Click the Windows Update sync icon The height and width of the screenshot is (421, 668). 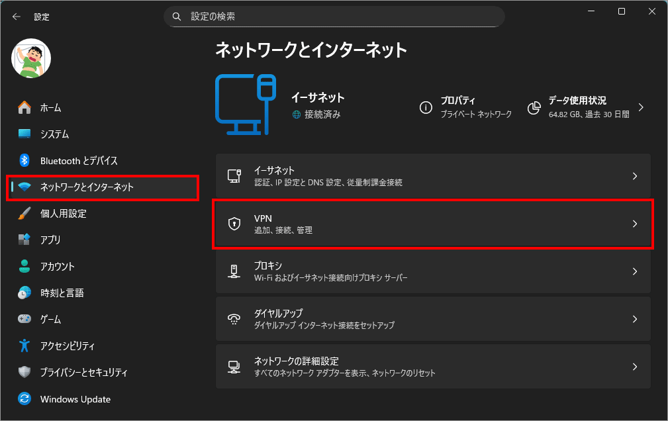[x=24, y=399]
